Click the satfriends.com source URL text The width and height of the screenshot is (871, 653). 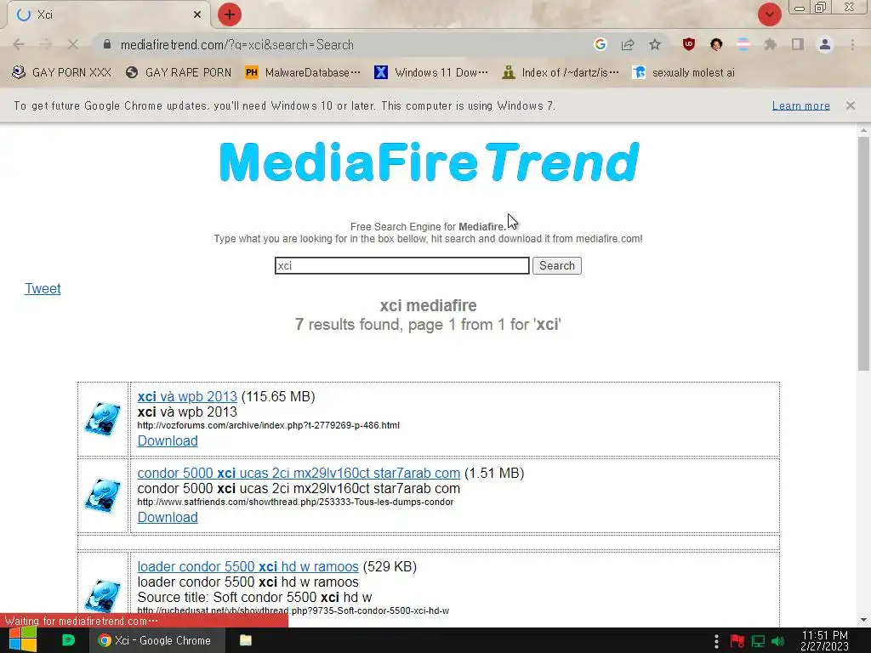(x=295, y=502)
